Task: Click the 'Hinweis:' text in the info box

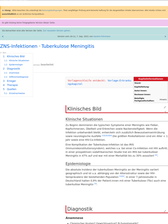Action: click(163, 99)
